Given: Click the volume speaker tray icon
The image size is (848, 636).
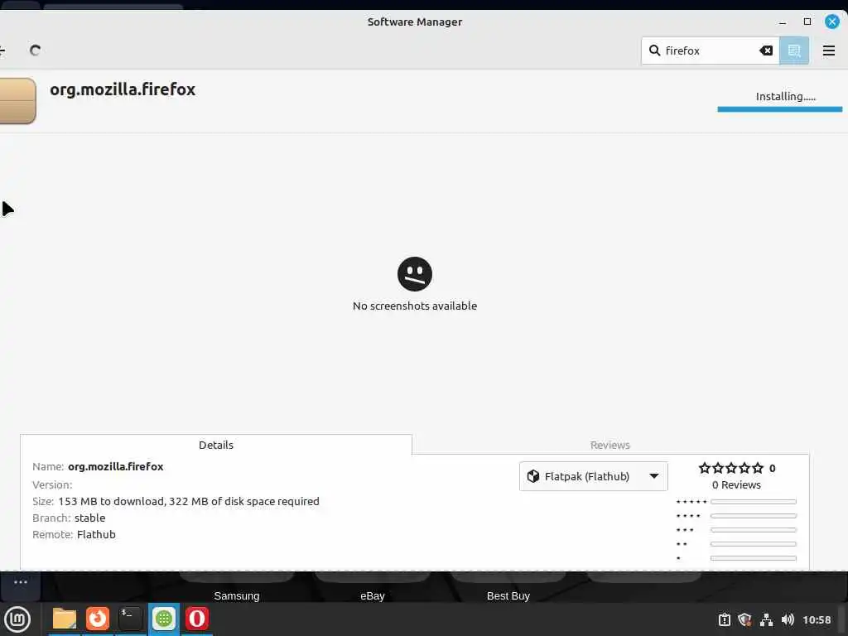Looking at the screenshot, I should coord(788,619).
